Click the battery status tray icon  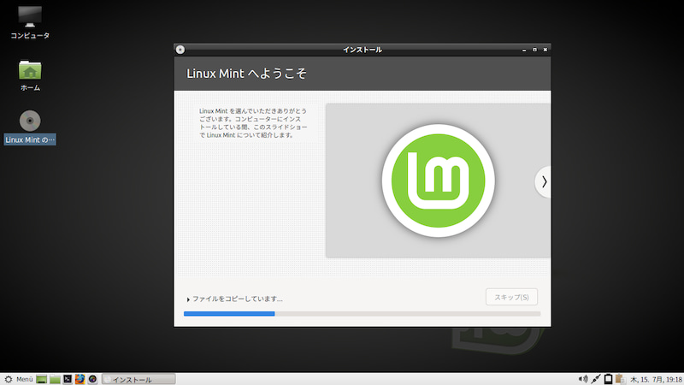pyautogui.click(x=608, y=379)
